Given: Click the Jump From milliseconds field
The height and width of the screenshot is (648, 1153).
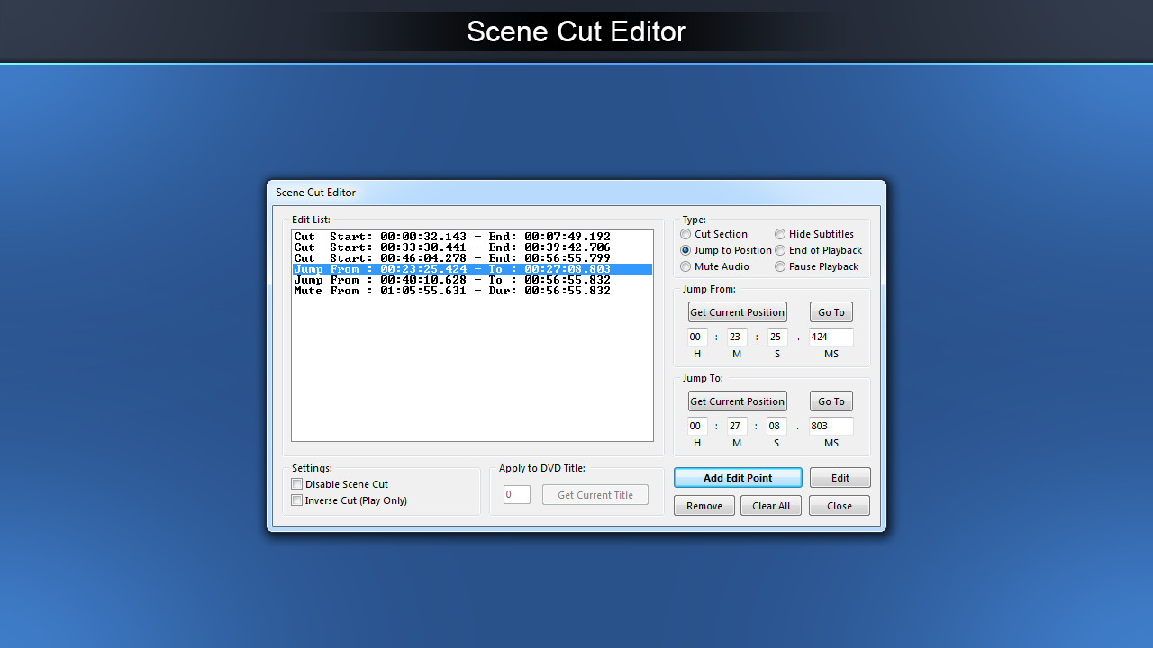Looking at the screenshot, I should pyautogui.click(x=831, y=337).
